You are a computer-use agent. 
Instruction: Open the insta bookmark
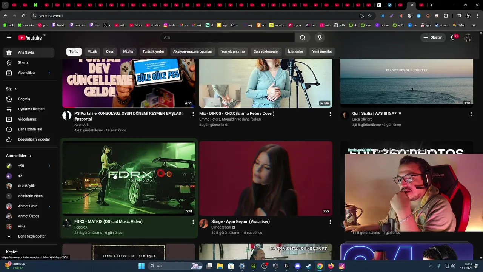pyautogui.click(x=169, y=25)
